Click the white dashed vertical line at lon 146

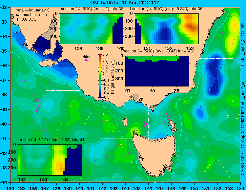[148, 121]
